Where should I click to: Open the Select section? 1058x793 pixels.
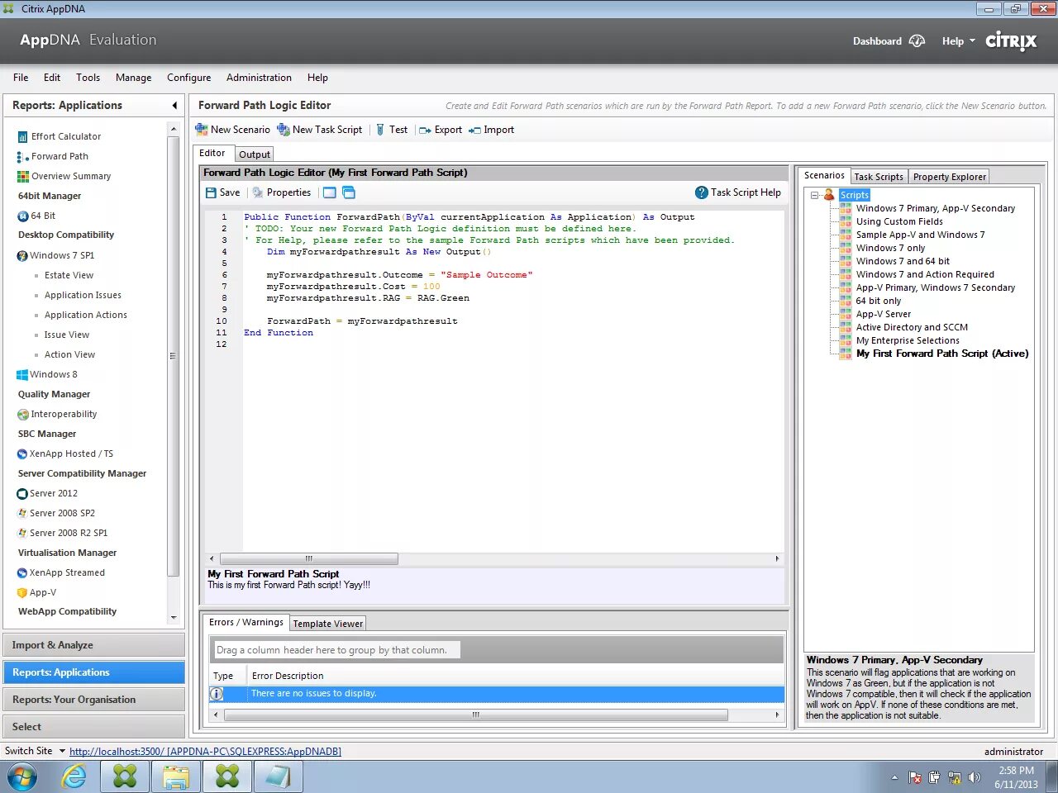[x=93, y=727]
